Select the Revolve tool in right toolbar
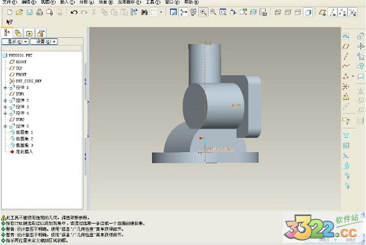 coord(360,46)
